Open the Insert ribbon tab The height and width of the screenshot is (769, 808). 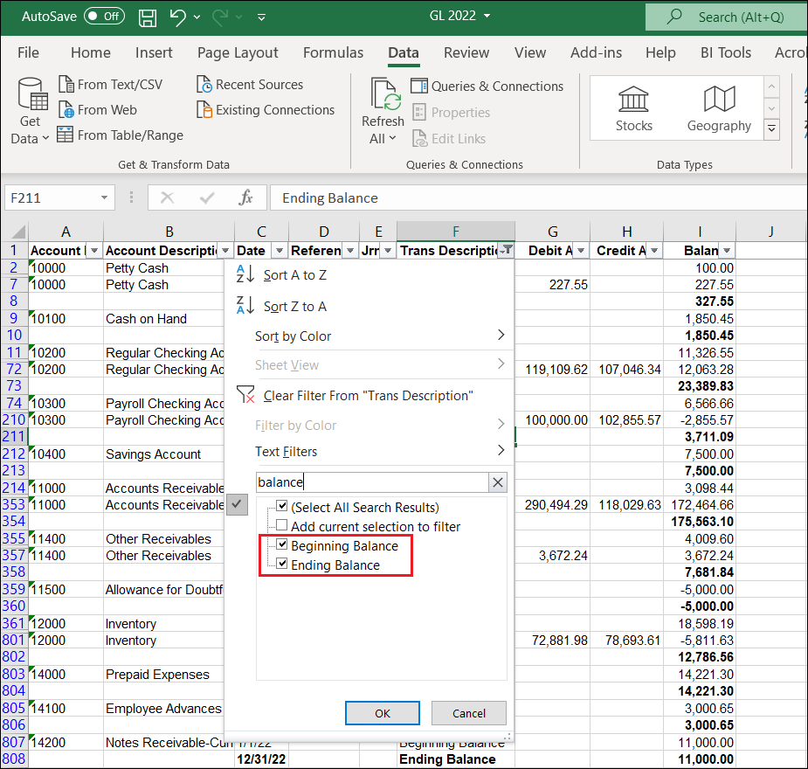click(154, 52)
